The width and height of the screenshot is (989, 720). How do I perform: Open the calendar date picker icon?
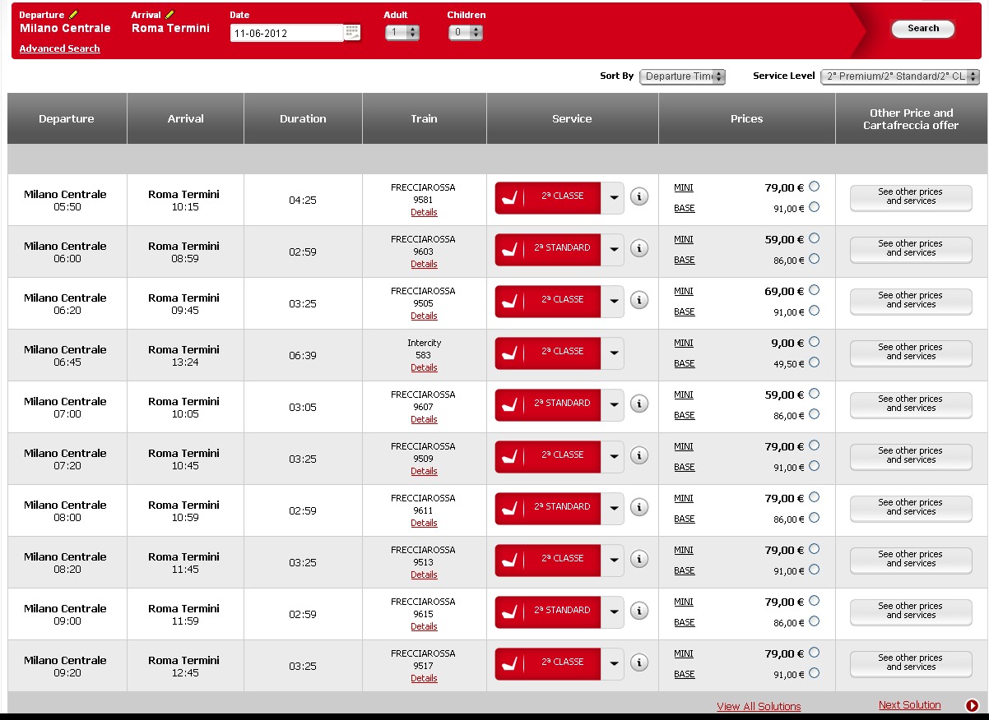coord(352,33)
